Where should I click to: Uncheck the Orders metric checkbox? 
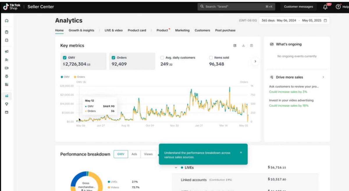point(113,58)
